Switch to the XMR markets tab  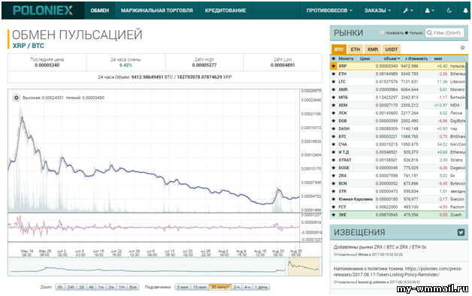click(x=372, y=49)
